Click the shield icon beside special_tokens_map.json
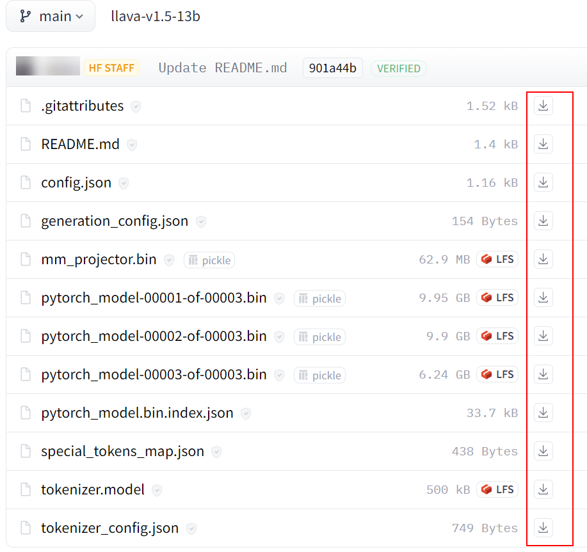Screen dimensions: 587x552 pos(216,452)
